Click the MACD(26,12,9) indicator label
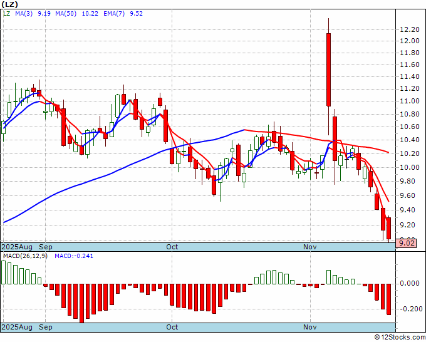This screenshot has width=426, height=342. [25, 256]
